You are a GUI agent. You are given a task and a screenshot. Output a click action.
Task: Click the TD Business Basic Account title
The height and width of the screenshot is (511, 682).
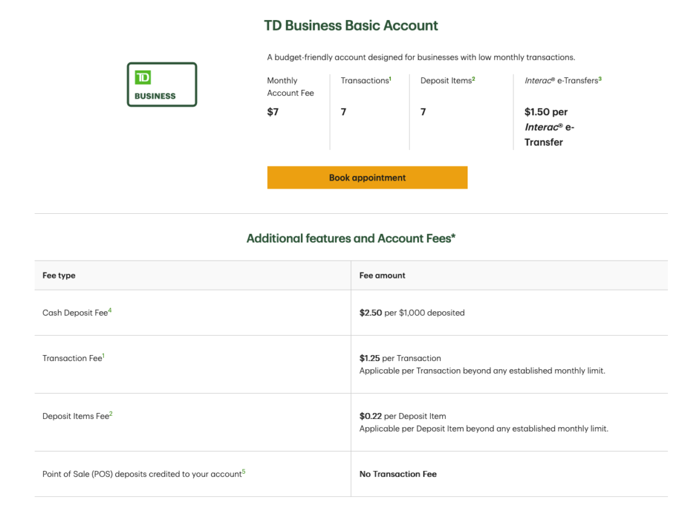click(351, 26)
